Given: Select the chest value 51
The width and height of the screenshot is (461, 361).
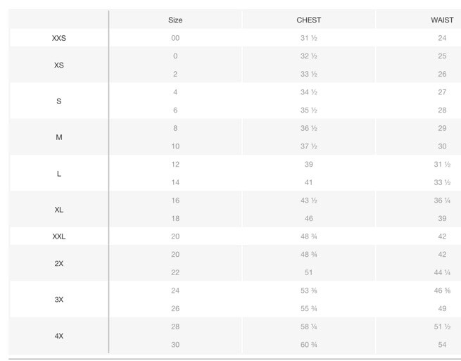Looking at the screenshot, I should pyautogui.click(x=308, y=272).
